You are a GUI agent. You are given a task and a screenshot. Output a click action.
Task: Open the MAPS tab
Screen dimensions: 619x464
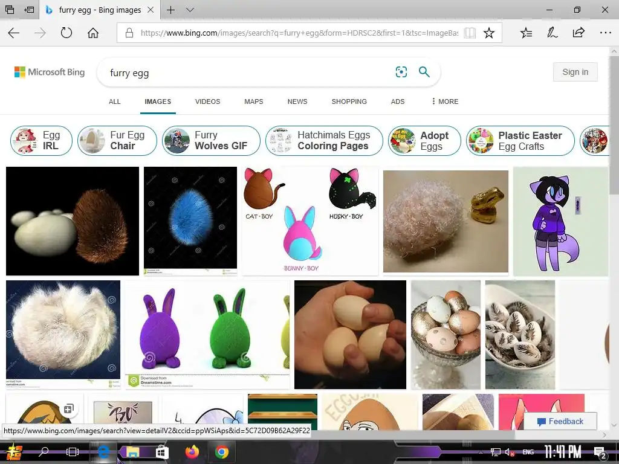click(253, 101)
